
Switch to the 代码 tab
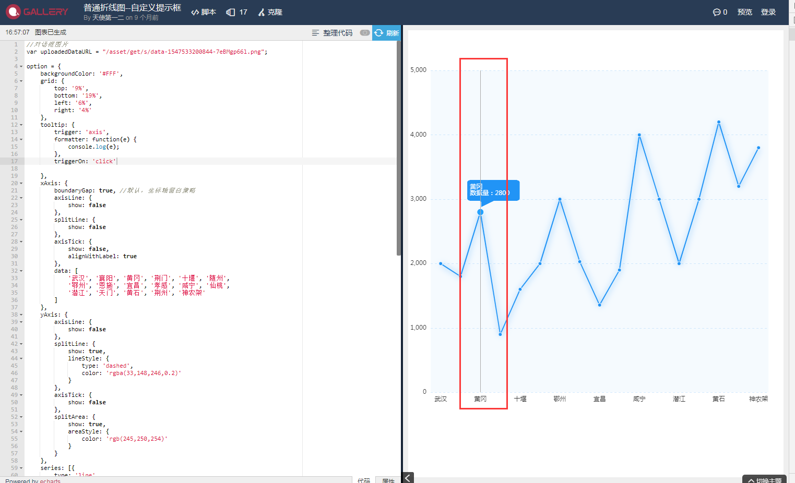click(364, 479)
